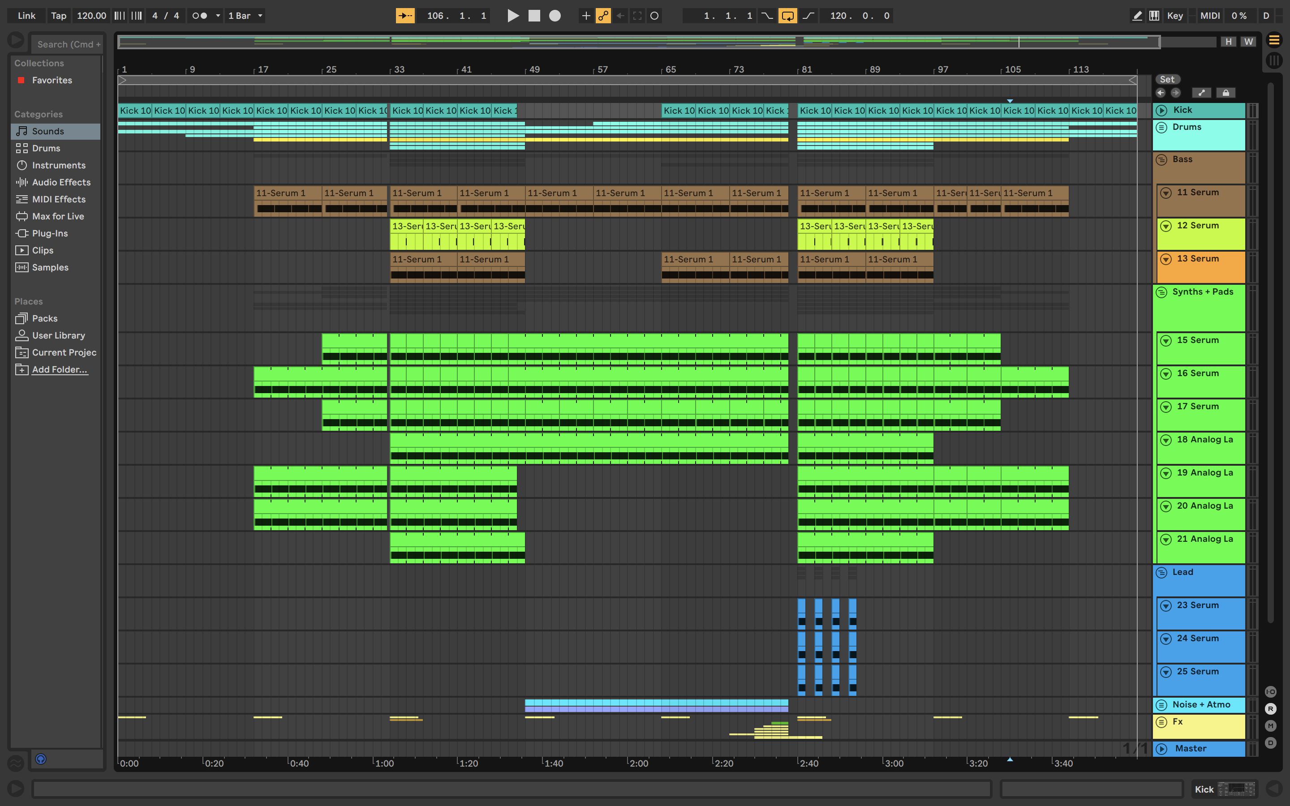Switch to Session view selector icon
Screen dimensions: 1290x806
coord(1274,60)
